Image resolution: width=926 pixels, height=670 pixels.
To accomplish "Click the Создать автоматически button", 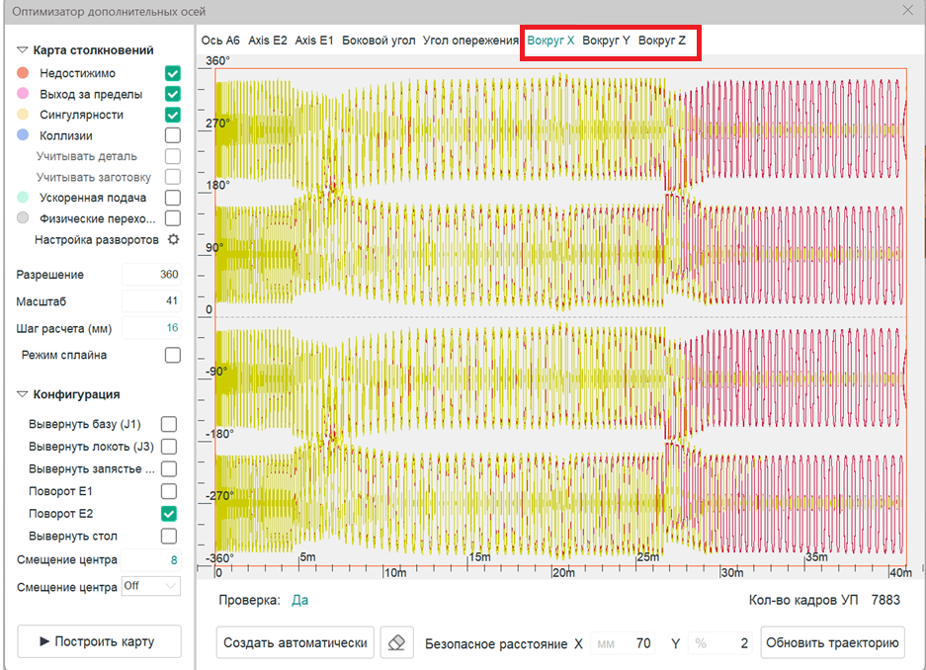I will coord(295,642).
